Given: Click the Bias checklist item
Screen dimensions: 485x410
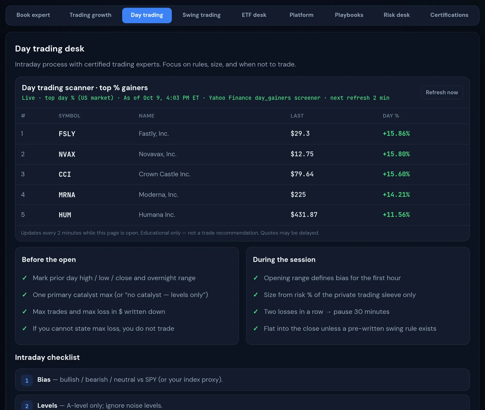Looking at the screenshot, I should pyautogui.click(x=242, y=380).
